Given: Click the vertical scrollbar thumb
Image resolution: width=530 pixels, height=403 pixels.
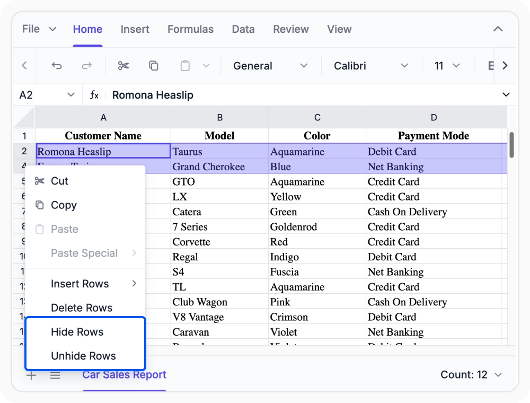Looking at the screenshot, I should pos(511,145).
